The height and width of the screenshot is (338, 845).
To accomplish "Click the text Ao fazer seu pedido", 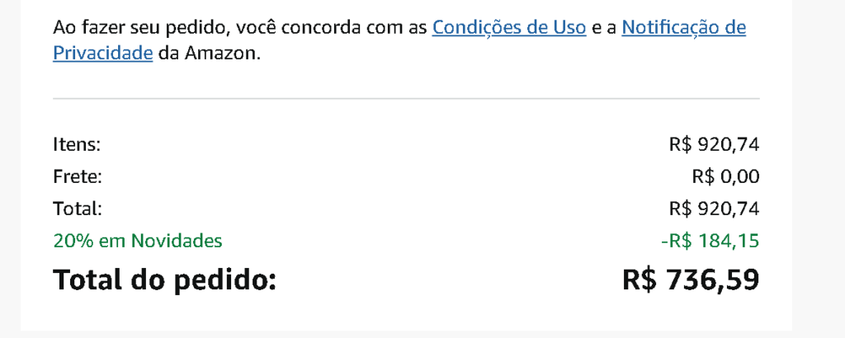I will [x=139, y=27].
